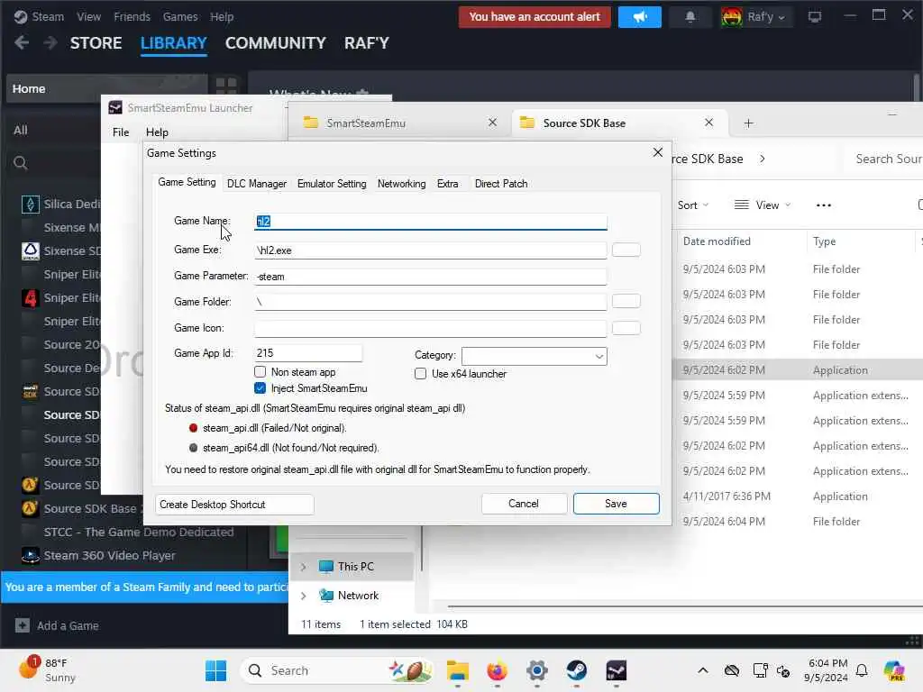The height and width of the screenshot is (692, 923).
Task: Open the Explorer View dropdown
Action: 763,205
